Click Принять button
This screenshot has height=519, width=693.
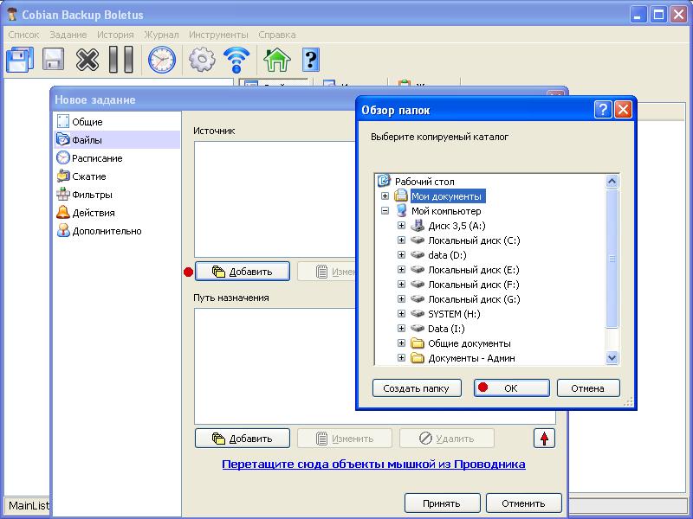[x=442, y=503]
